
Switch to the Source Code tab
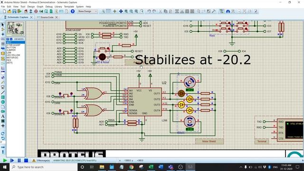pyautogui.click(x=47, y=17)
